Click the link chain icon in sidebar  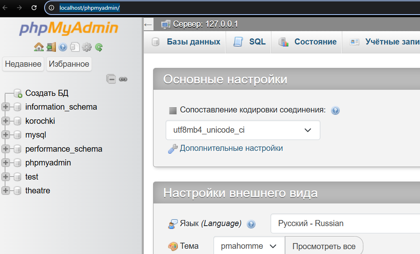[124, 79]
